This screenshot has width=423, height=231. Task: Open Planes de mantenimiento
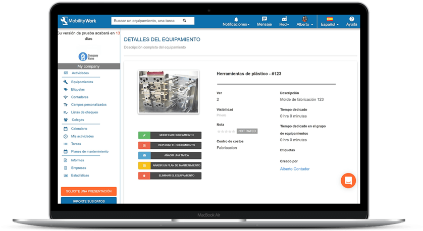click(89, 151)
